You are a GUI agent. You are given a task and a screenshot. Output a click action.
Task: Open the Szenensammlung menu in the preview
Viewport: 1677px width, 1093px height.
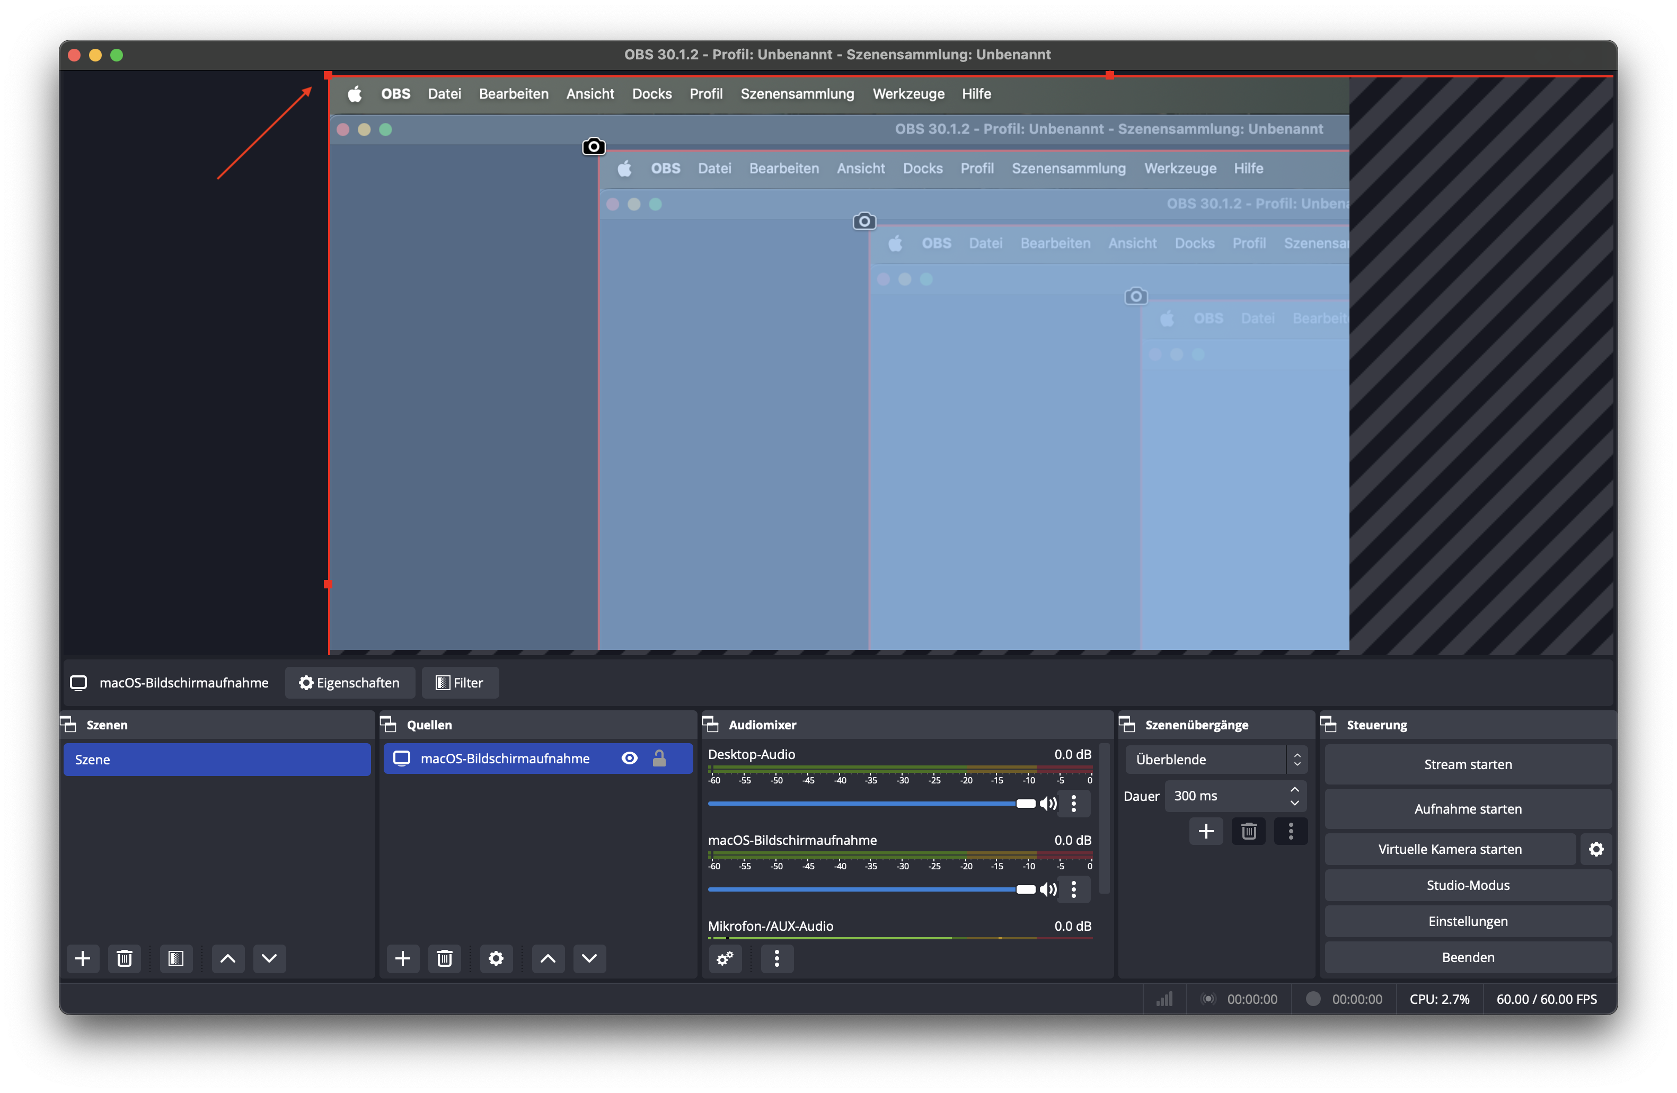click(x=797, y=94)
